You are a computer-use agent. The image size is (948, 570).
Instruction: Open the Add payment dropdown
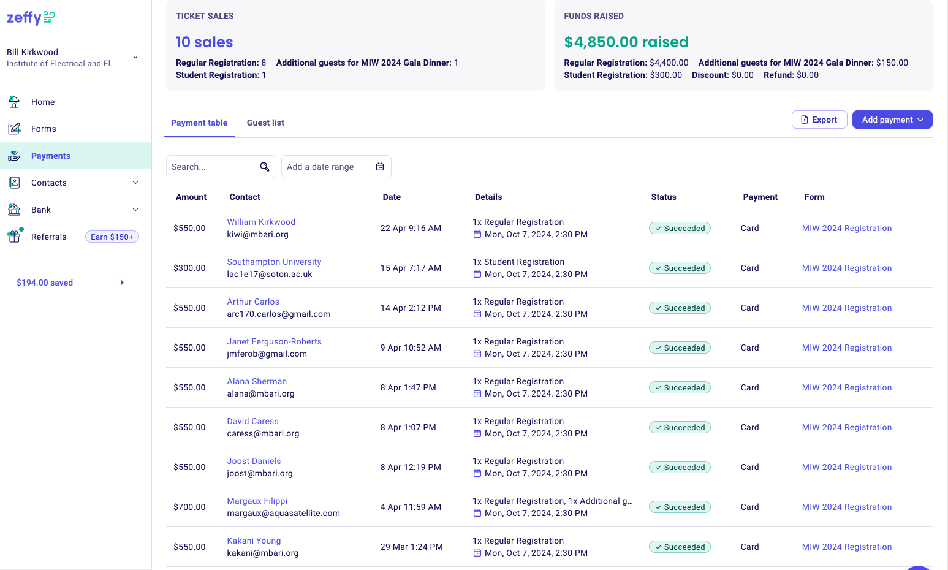click(x=892, y=120)
